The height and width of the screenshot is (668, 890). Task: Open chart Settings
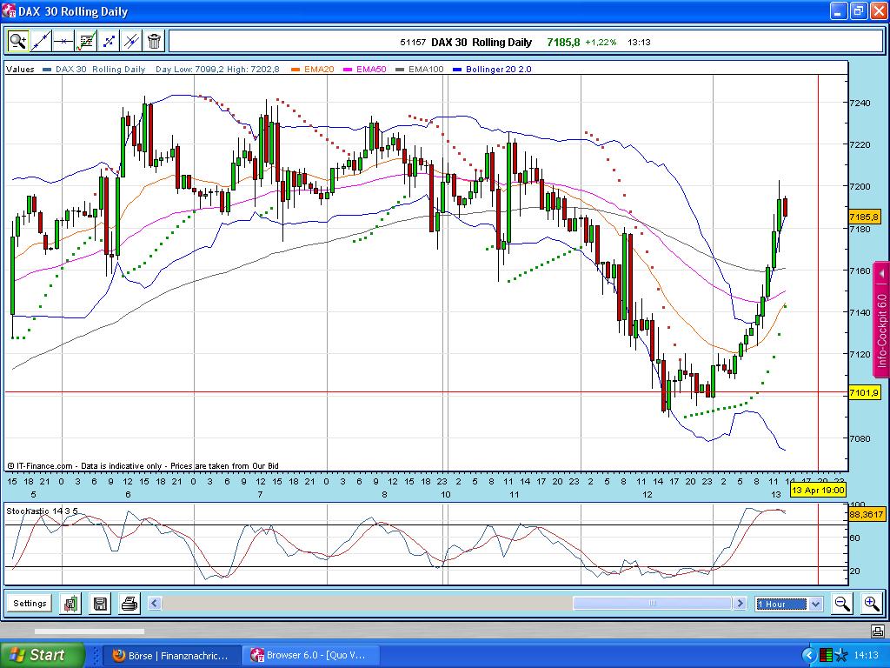coord(30,604)
